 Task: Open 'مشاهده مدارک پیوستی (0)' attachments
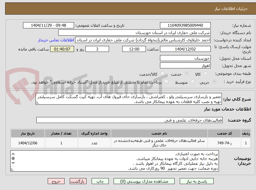coord(144,181)
